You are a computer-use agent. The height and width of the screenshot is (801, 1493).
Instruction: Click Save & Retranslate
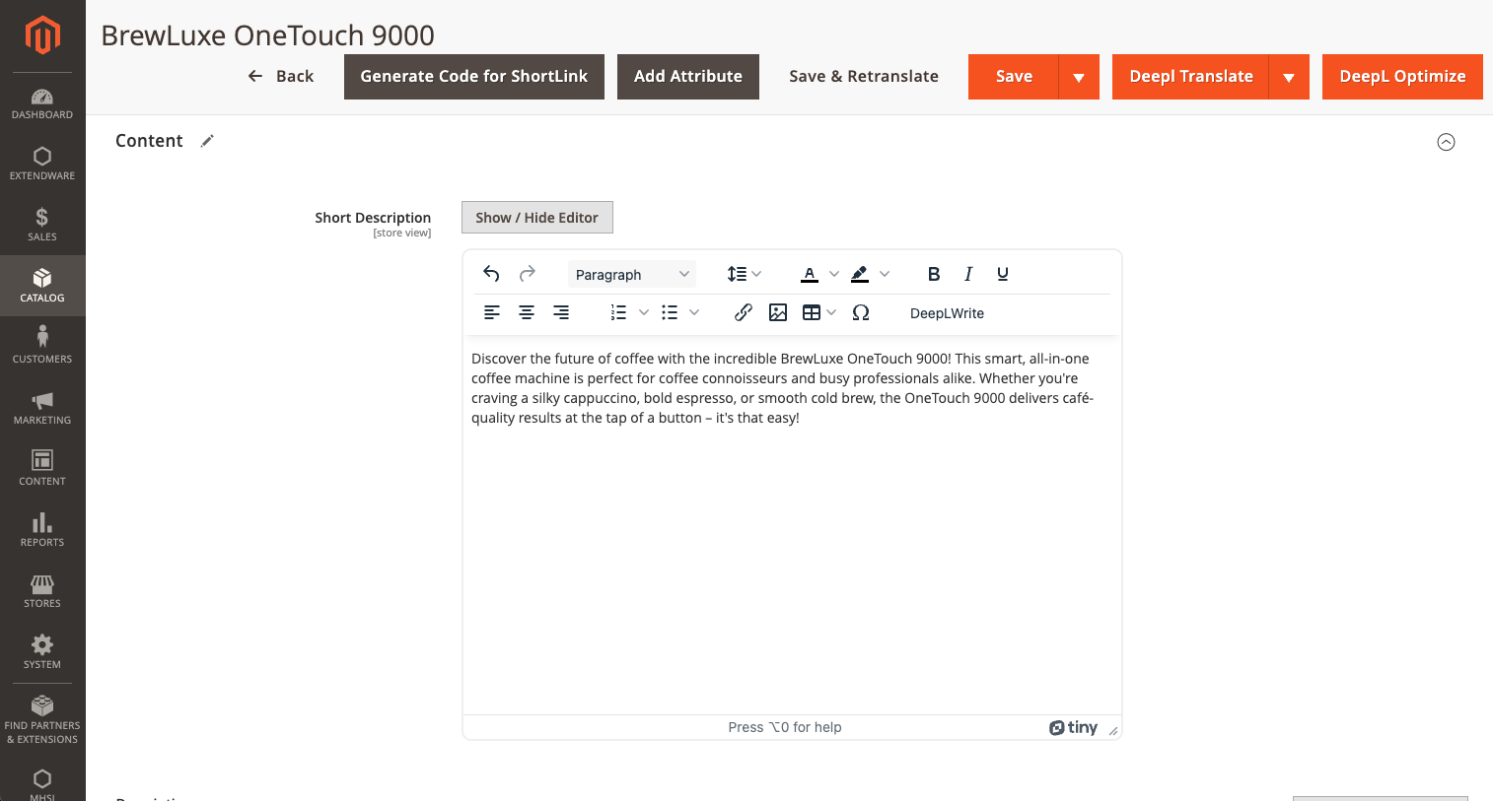pyautogui.click(x=864, y=77)
